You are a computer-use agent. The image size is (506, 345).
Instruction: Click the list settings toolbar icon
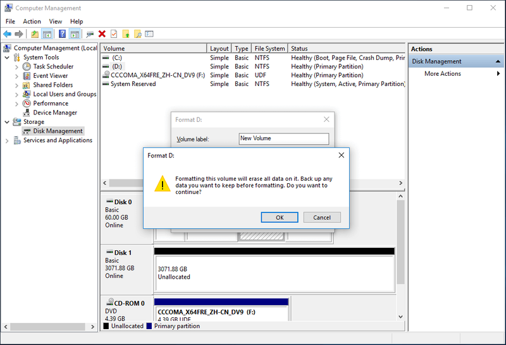click(149, 34)
